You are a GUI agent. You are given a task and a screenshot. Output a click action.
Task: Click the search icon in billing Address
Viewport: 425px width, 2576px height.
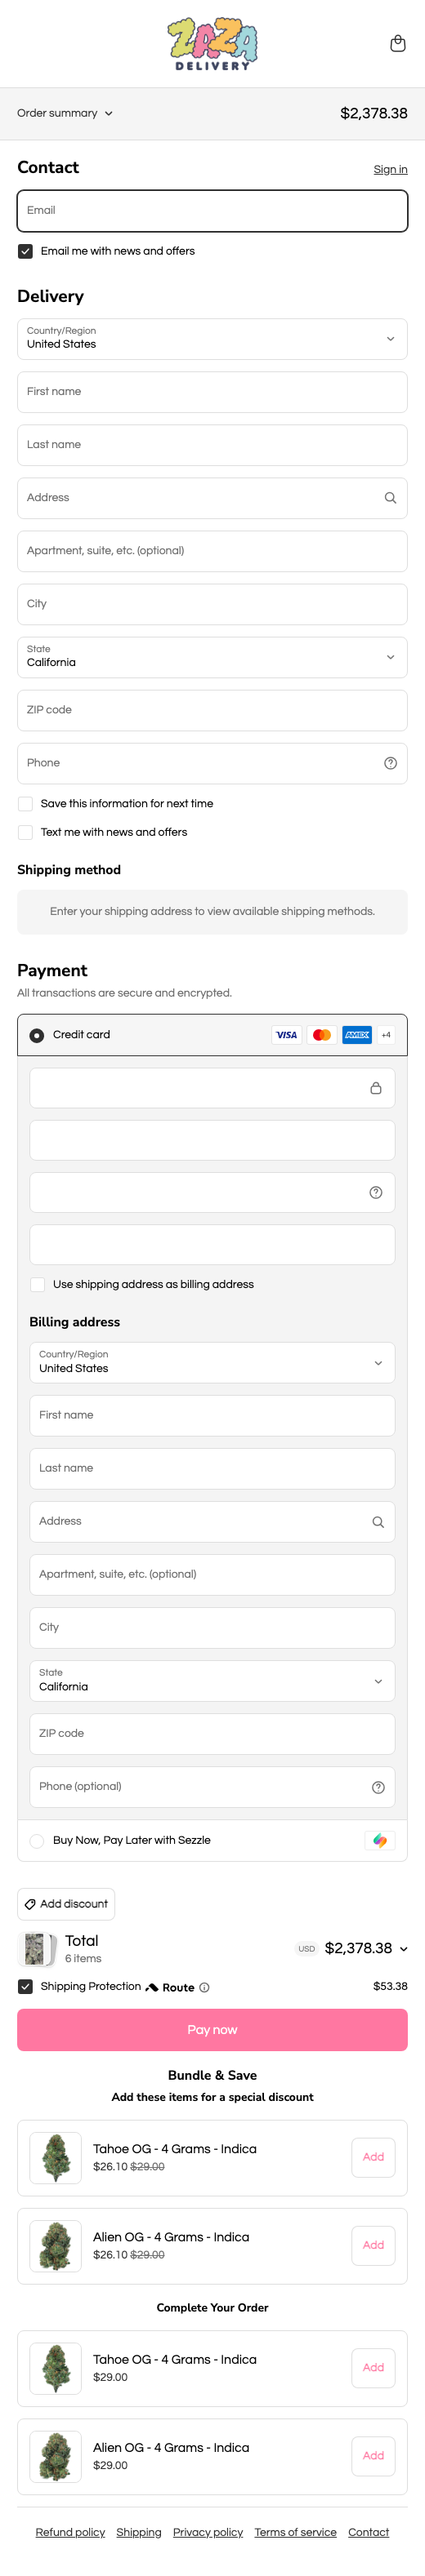coord(378,1522)
